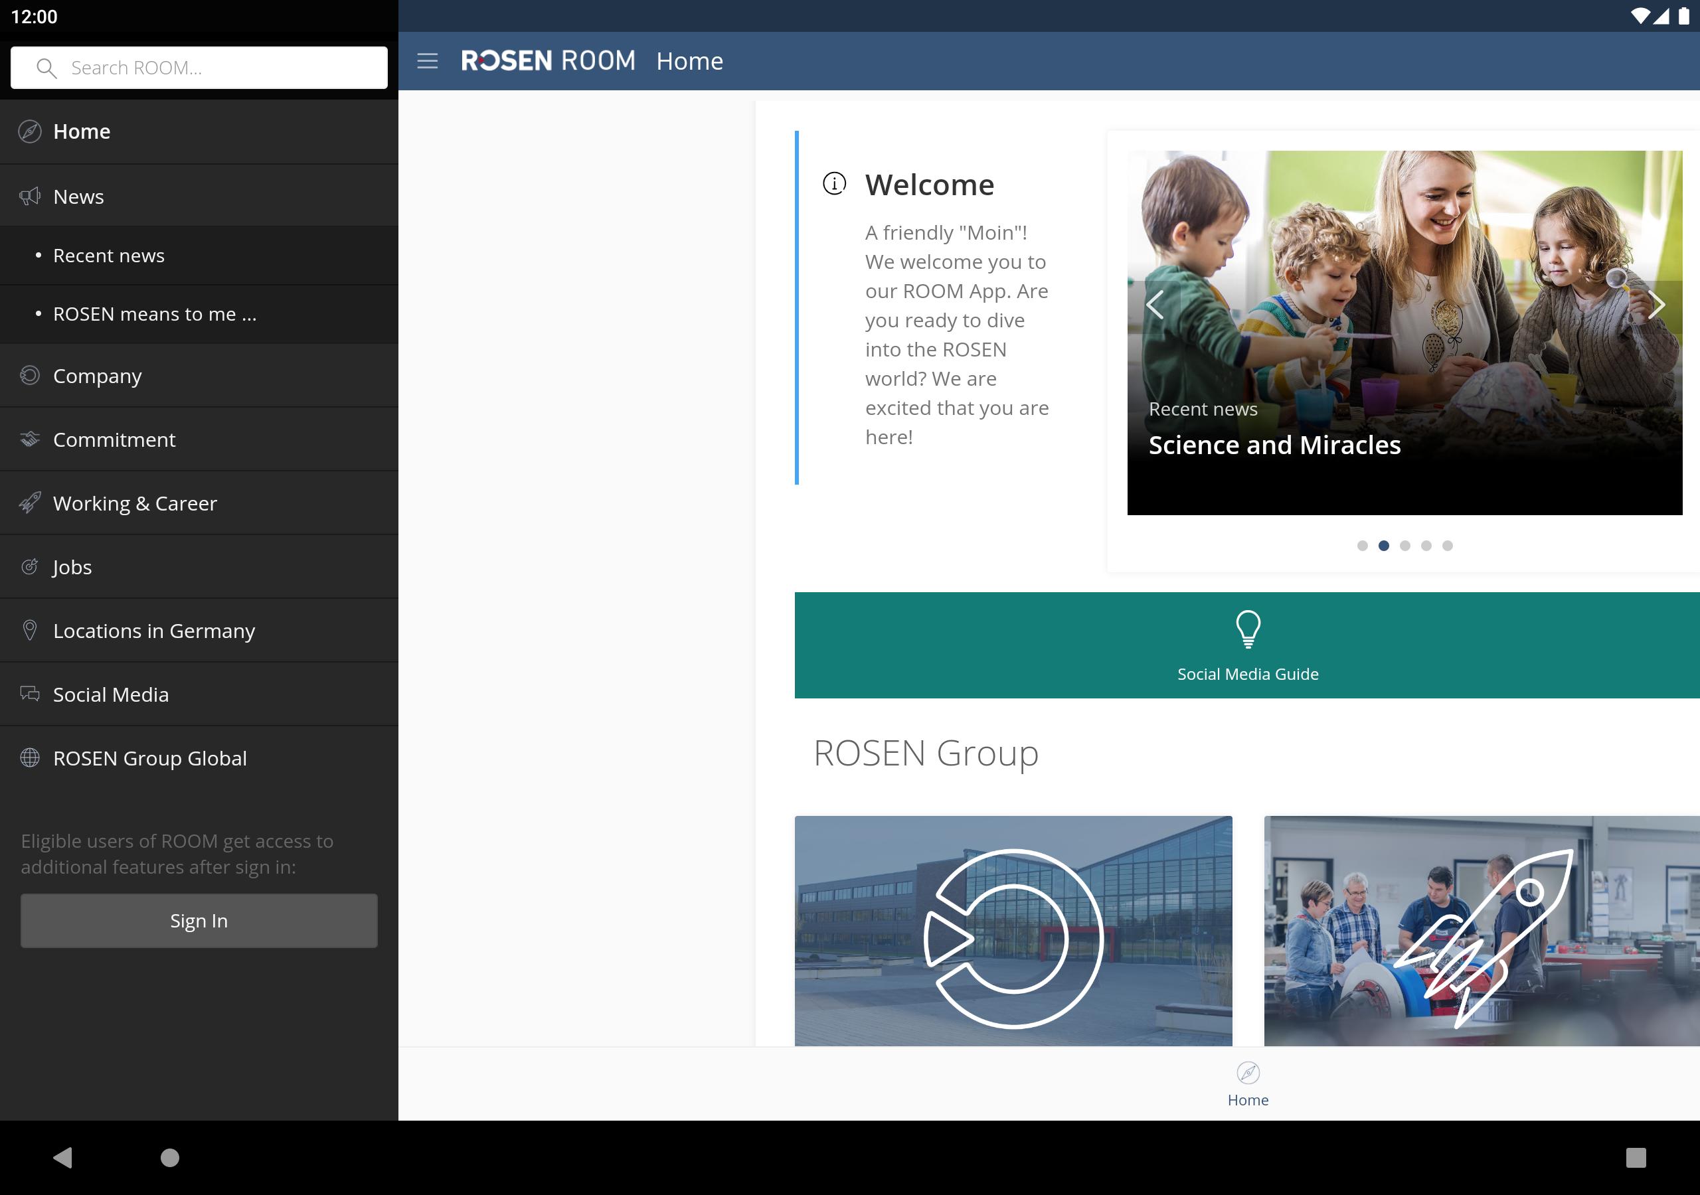Select the Home tab label in bottom bar

pos(1248,1099)
